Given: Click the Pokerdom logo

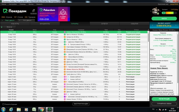Looking at the screenshot, I should (x=15, y=11).
